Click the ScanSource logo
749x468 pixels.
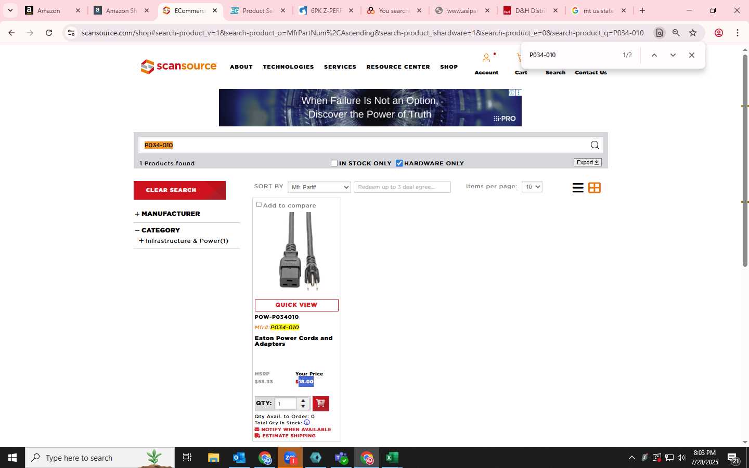[178, 67]
